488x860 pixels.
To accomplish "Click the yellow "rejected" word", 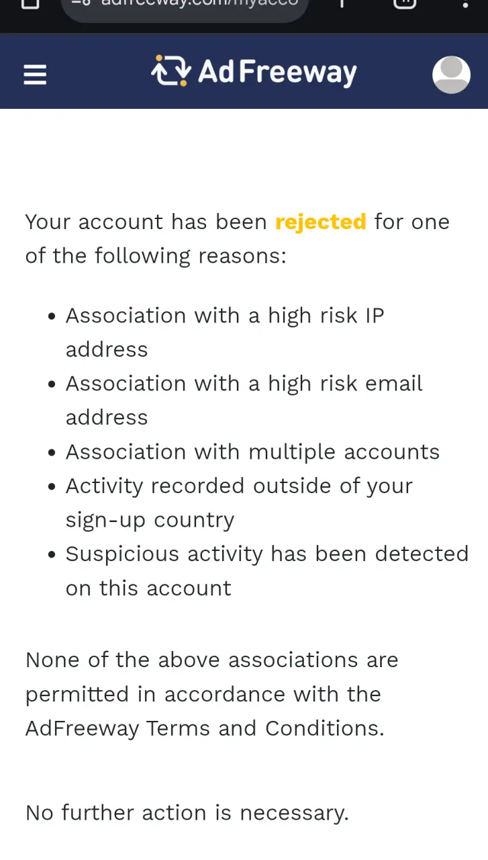I will (321, 222).
